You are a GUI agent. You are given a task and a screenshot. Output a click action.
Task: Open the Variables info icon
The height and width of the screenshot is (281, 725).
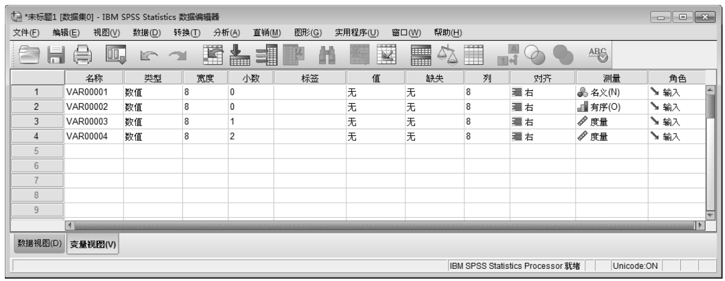point(266,55)
